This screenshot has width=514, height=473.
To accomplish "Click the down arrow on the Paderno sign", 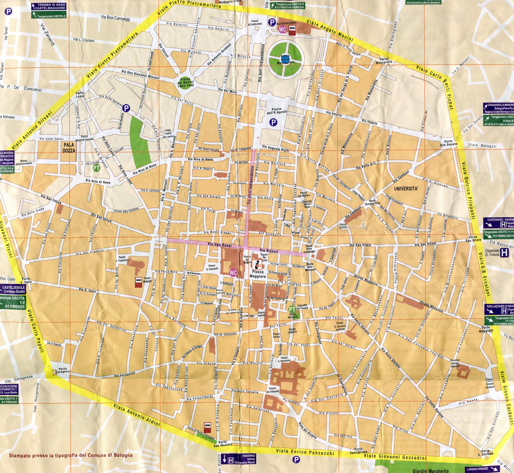I will coord(224,459).
